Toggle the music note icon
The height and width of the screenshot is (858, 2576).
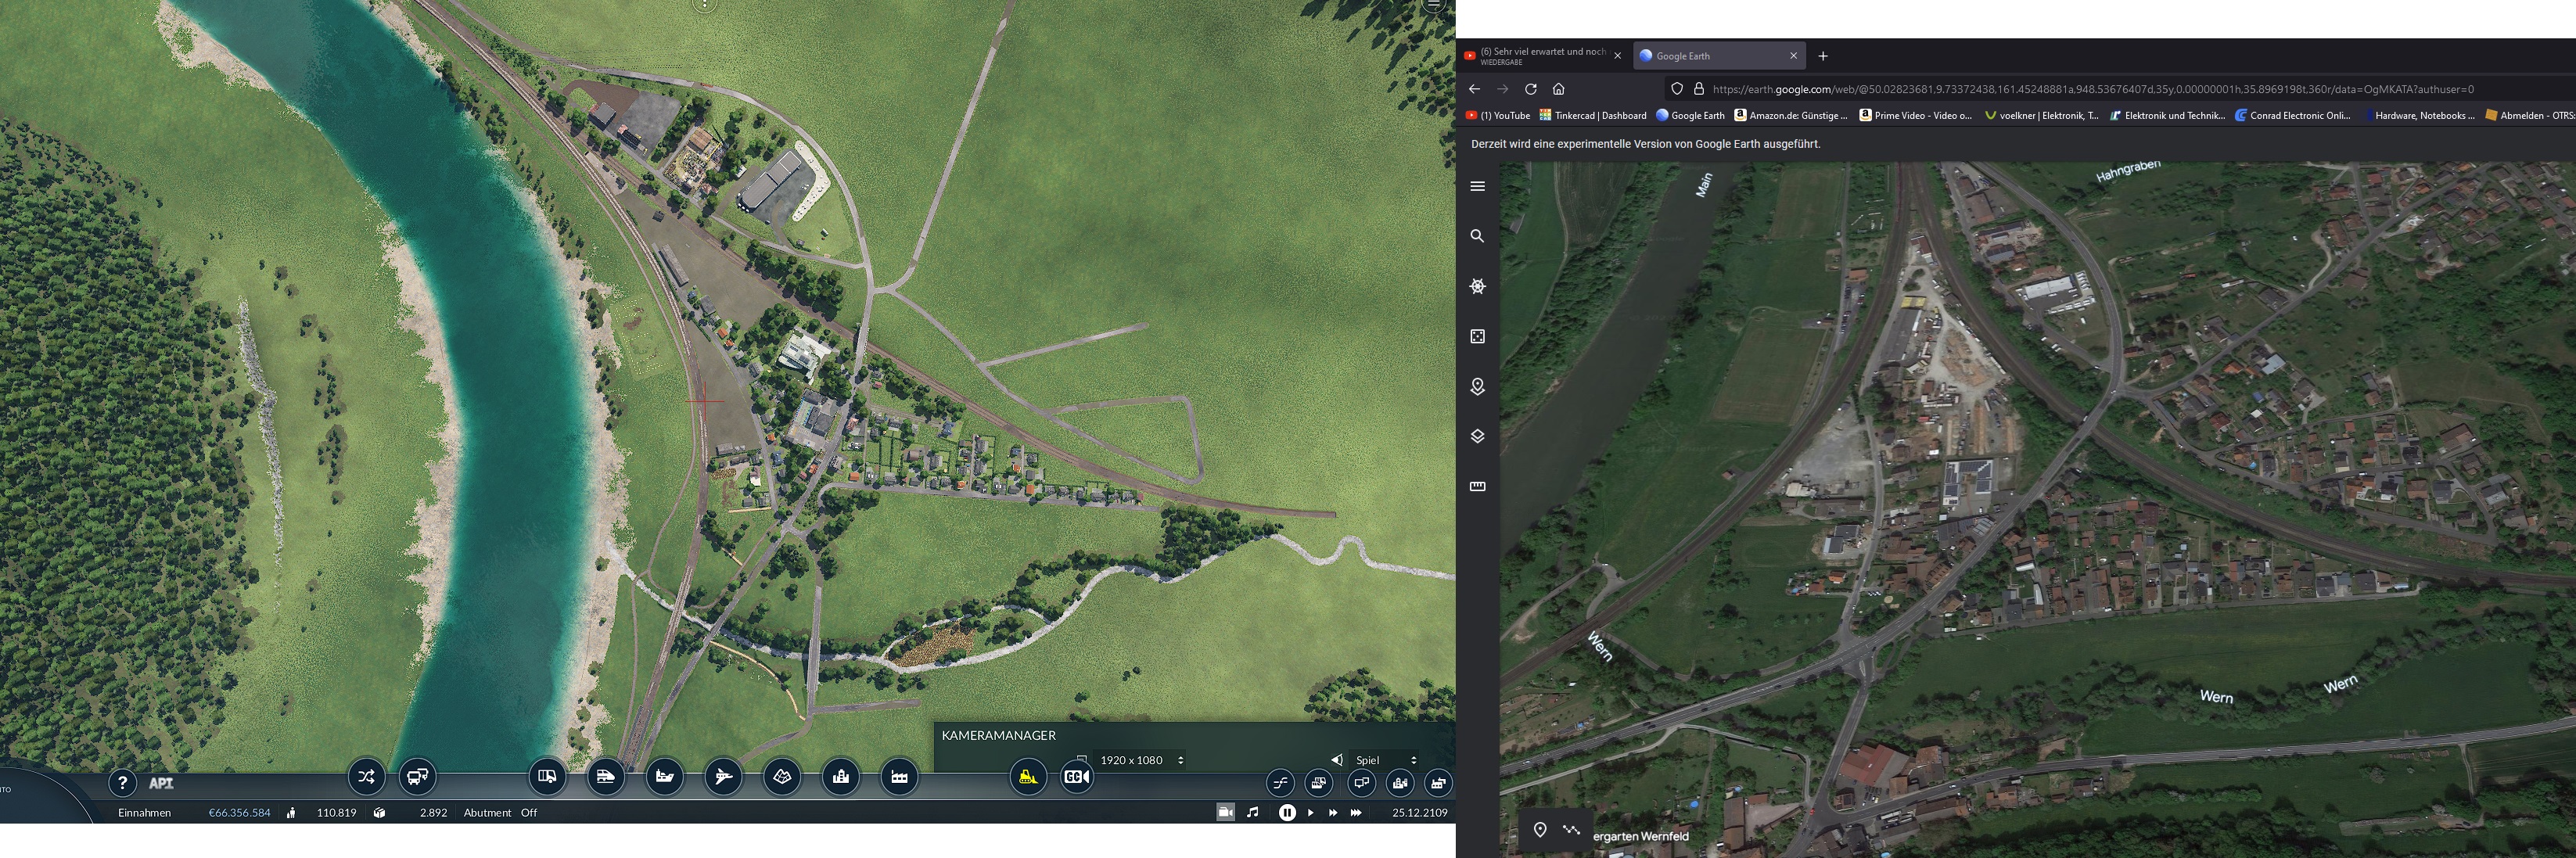coord(1253,812)
